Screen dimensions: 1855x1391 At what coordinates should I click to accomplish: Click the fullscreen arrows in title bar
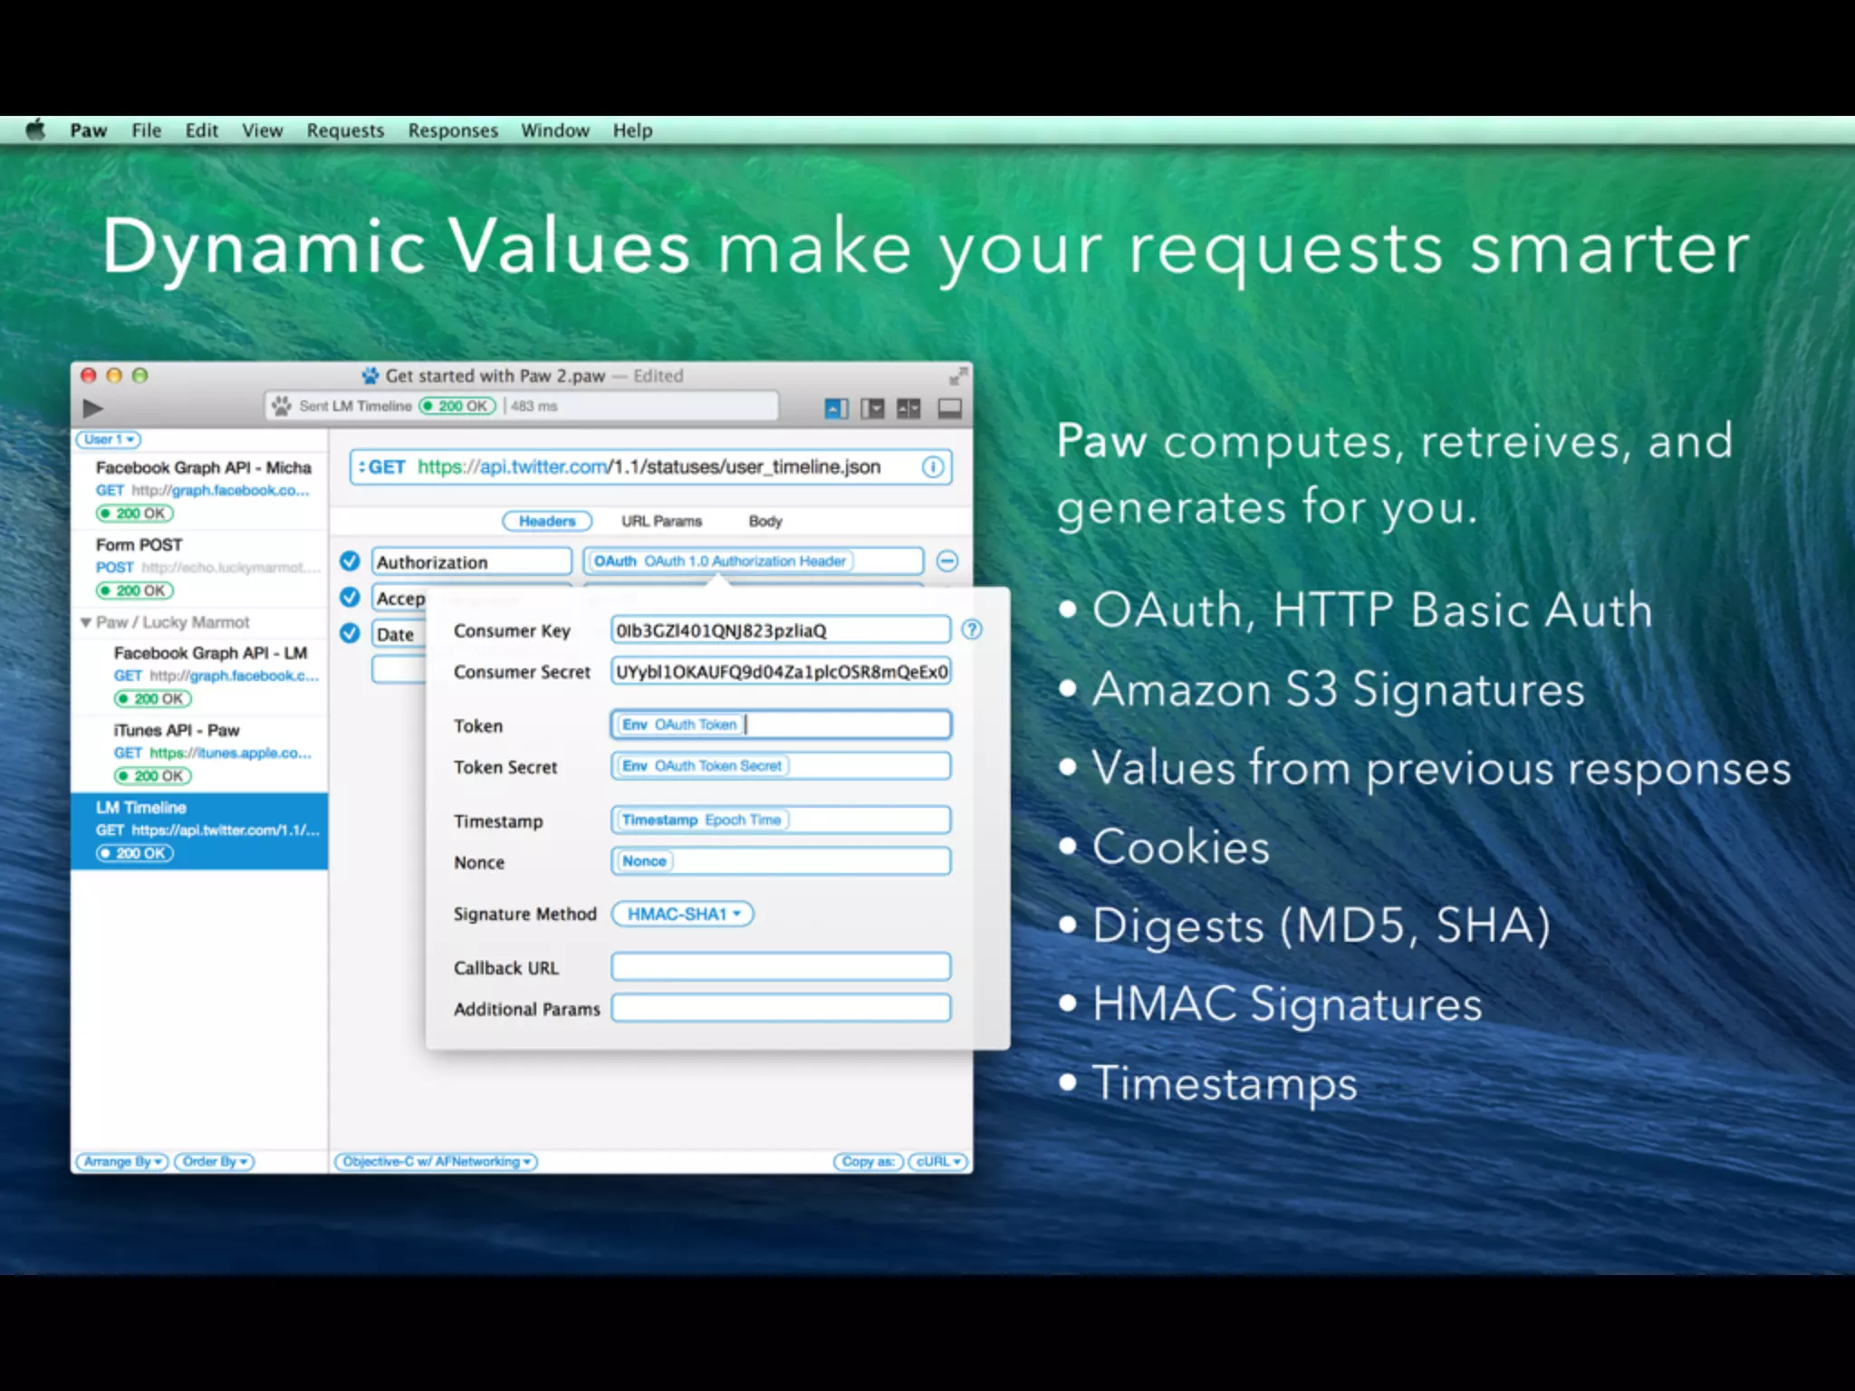957,376
